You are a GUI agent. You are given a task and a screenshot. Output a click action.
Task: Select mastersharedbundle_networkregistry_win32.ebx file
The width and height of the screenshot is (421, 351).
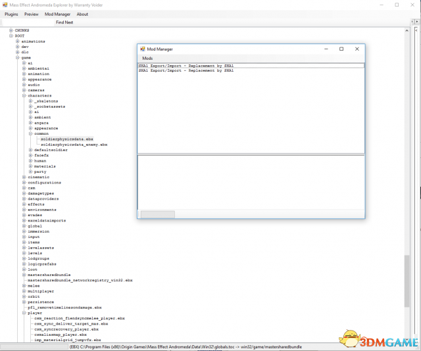[x=80, y=280]
